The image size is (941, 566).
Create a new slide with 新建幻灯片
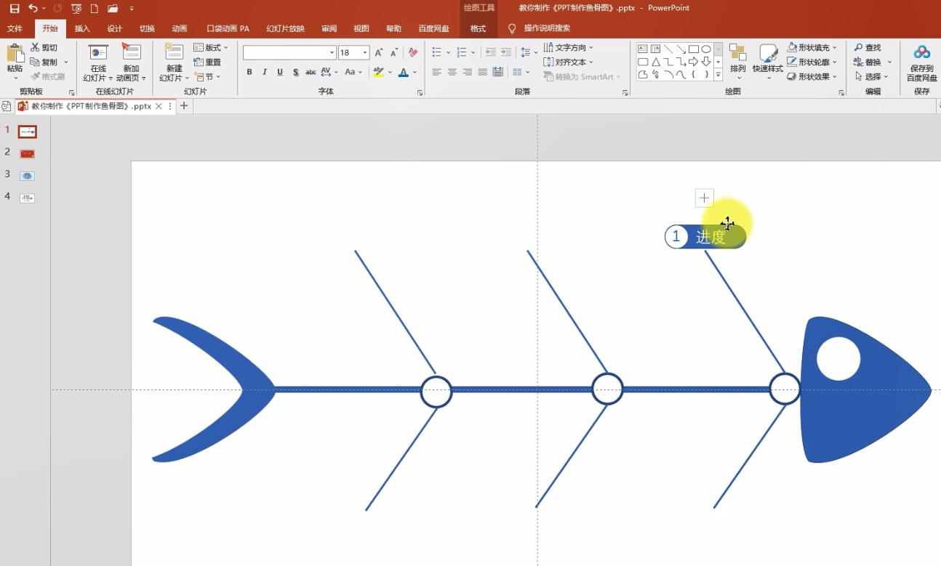point(174,62)
